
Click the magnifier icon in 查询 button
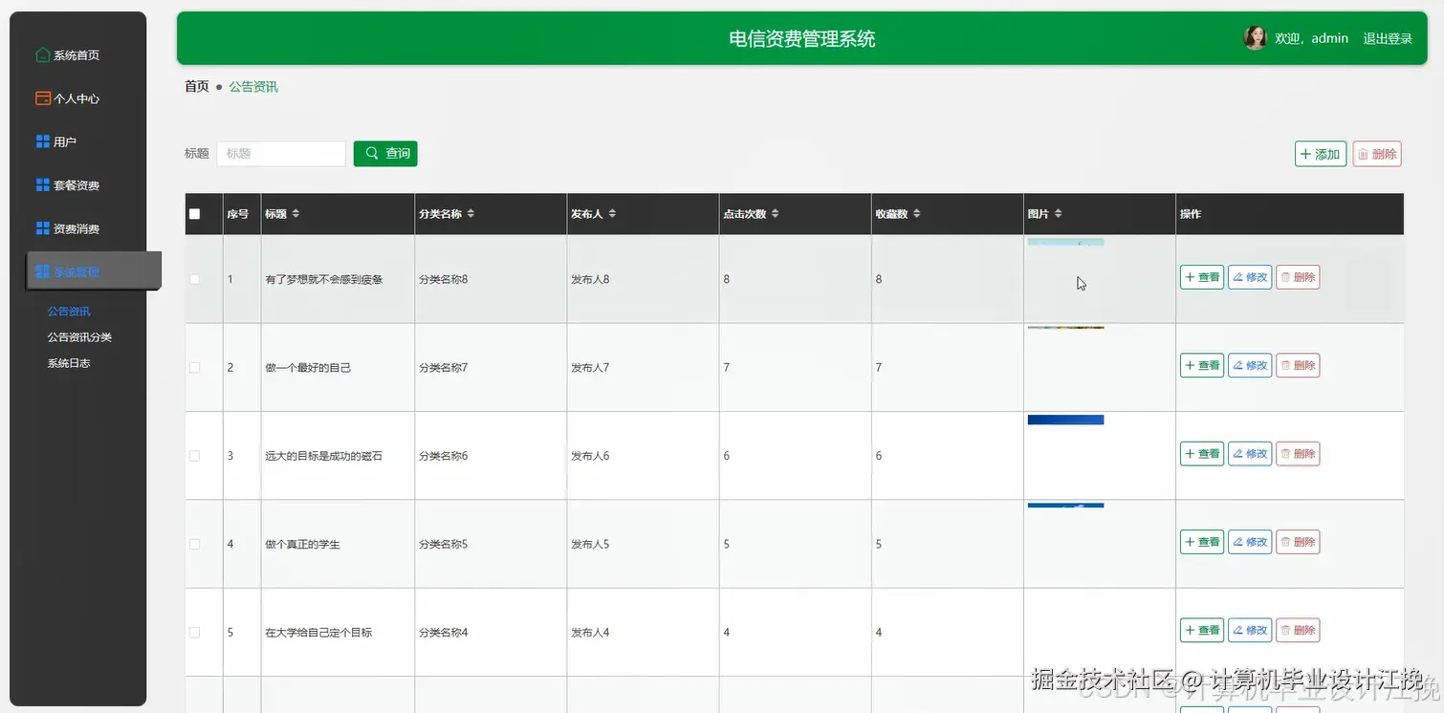[372, 153]
